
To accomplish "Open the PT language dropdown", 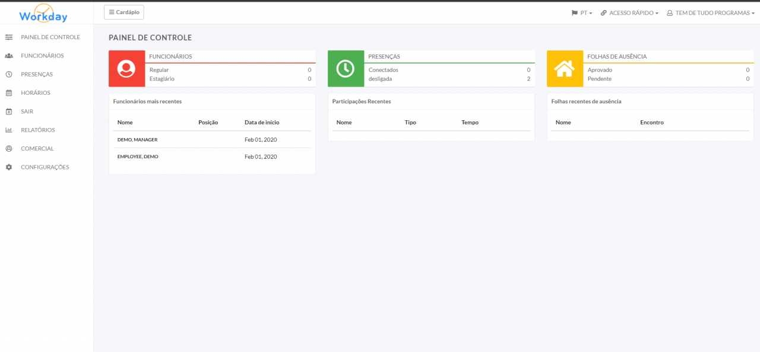I will coord(582,13).
